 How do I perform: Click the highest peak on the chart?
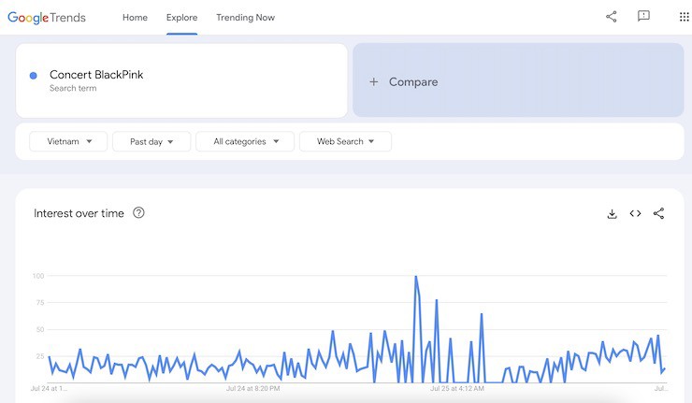click(415, 277)
